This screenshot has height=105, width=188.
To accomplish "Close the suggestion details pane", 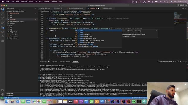I will pos(157,31).
